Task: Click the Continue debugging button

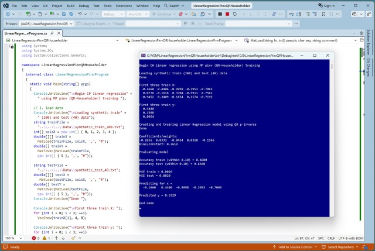Action: (x=162, y=14)
